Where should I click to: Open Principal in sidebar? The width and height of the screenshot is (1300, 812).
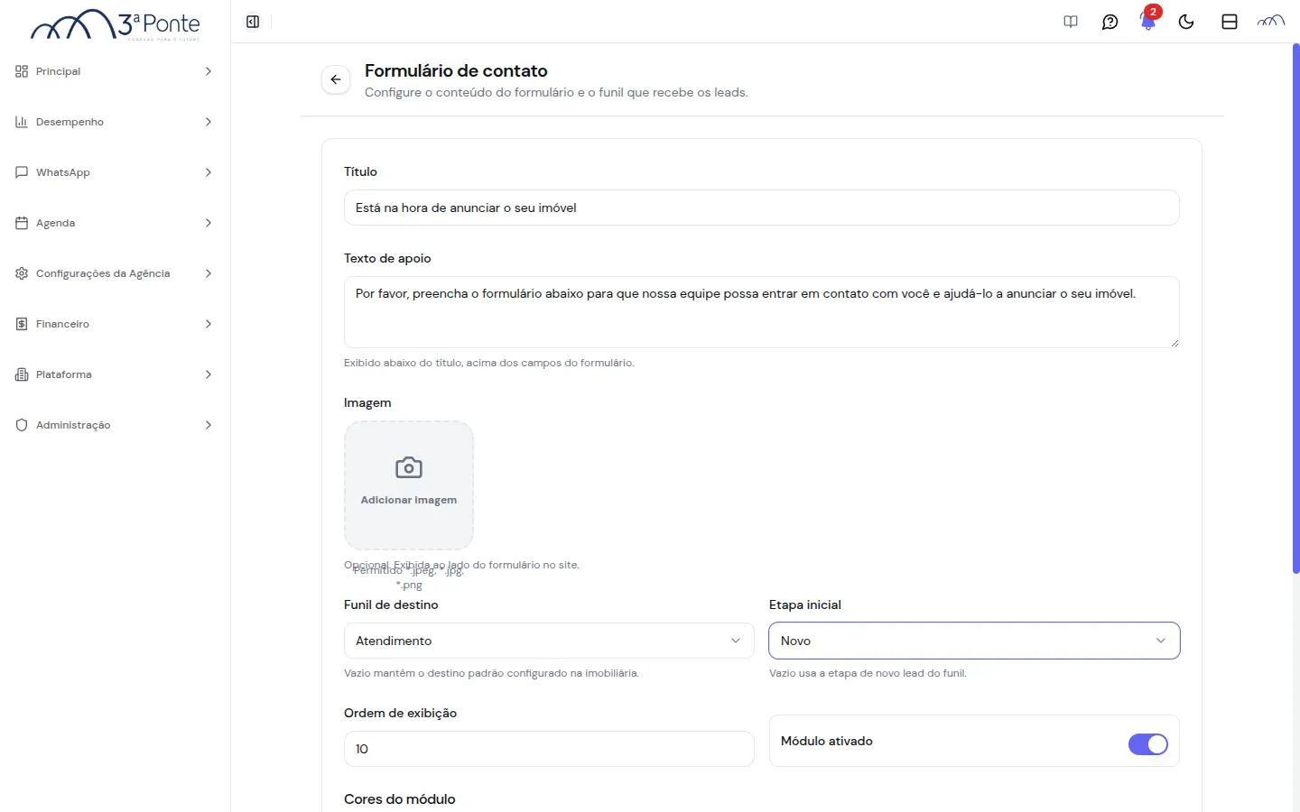point(115,71)
